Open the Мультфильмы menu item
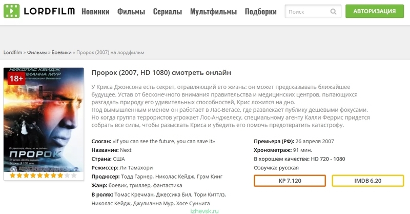Screen dimensions: 410x214 point(213,11)
